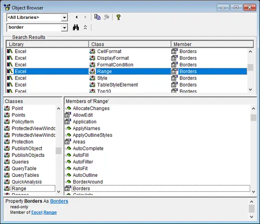Select BorderAround method
Image resolution: width=260 pixels, height=224 pixels.
click(x=88, y=182)
